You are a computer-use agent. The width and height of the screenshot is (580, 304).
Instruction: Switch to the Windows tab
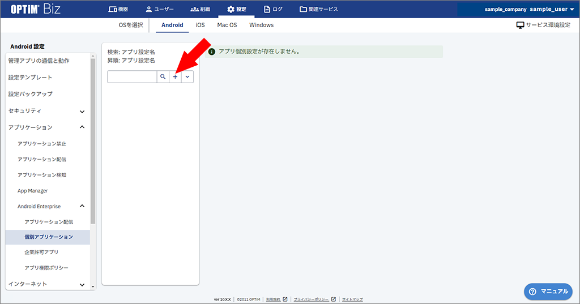(x=262, y=25)
